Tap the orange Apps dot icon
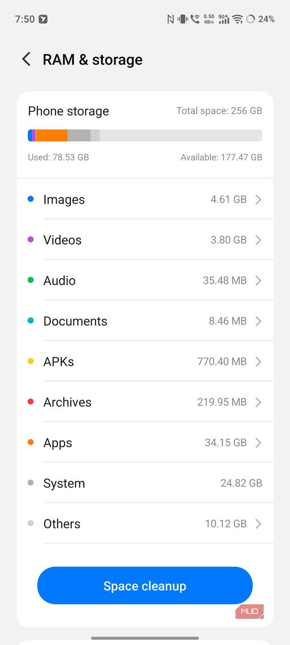 [x=31, y=442]
